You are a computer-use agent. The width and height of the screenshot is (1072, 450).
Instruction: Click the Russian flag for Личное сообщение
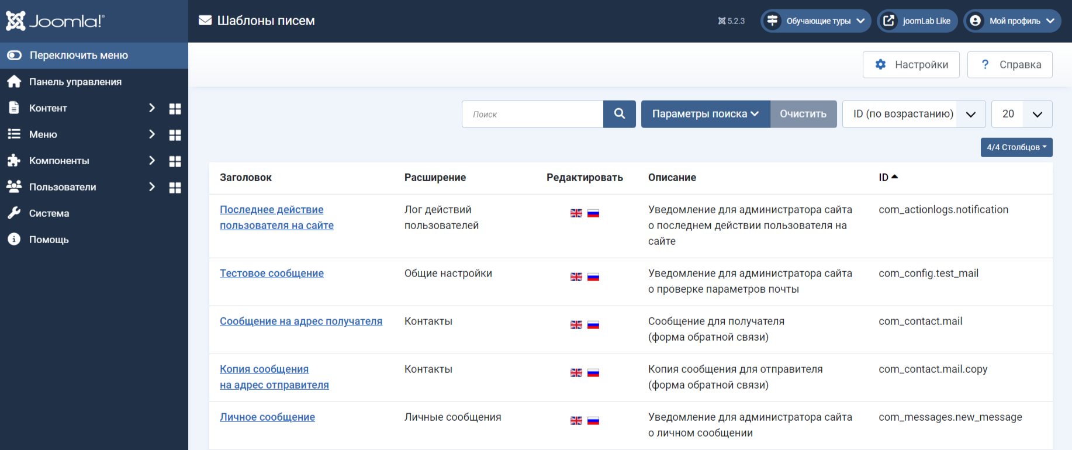(593, 421)
